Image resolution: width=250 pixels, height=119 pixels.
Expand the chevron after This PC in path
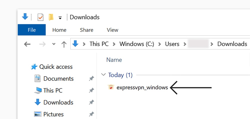point(114,44)
